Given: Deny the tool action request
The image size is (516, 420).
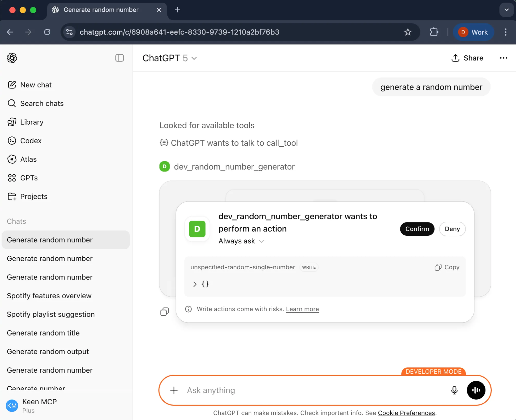Looking at the screenshot, I should pos(452,229).
